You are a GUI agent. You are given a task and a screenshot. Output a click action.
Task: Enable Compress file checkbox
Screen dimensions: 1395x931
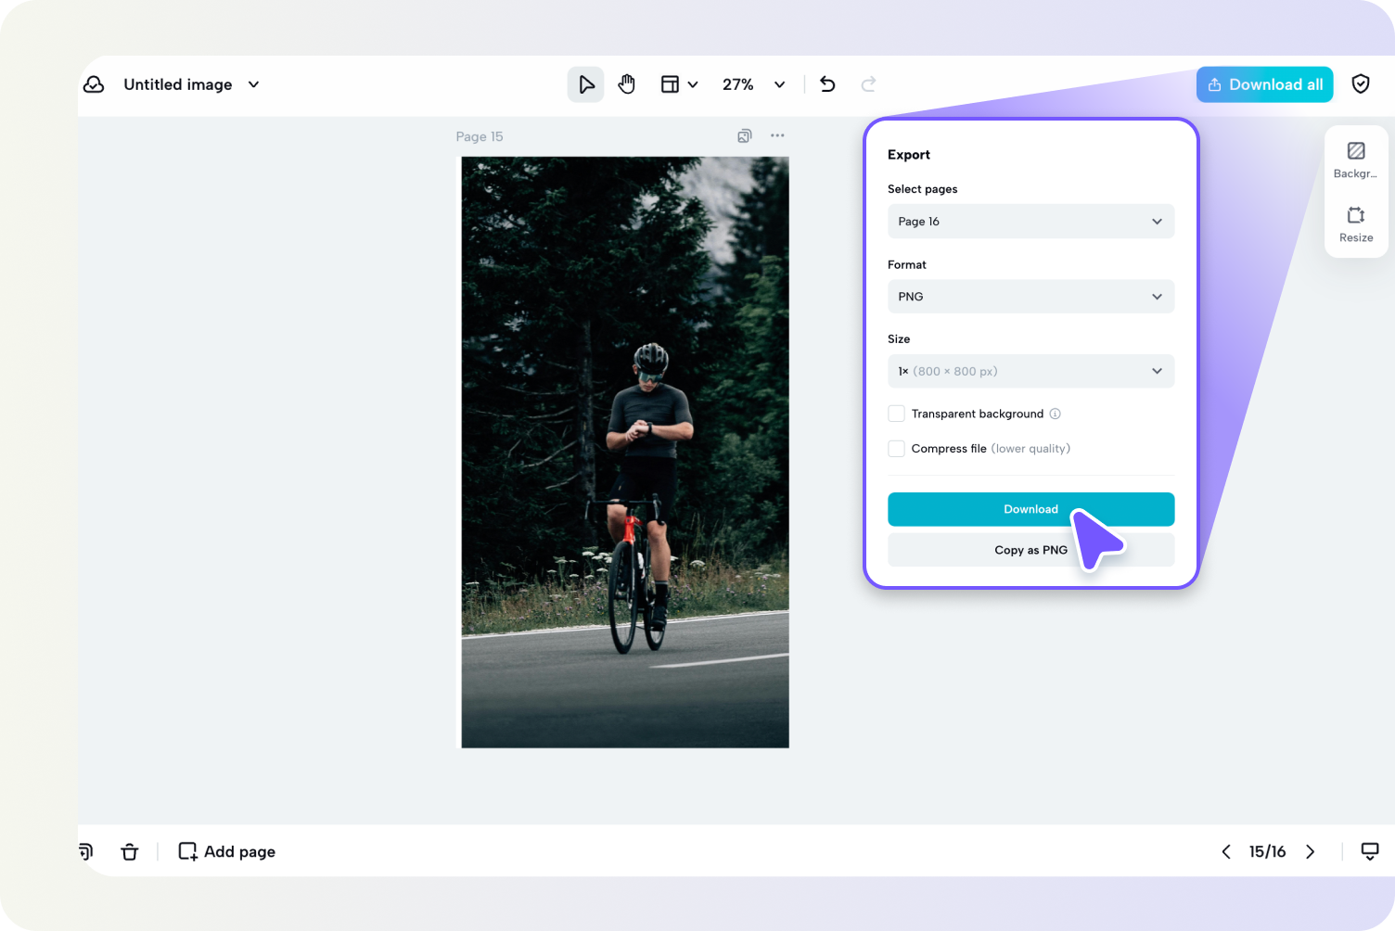(896, 449)
